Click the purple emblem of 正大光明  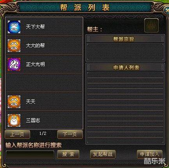point(14,64)
